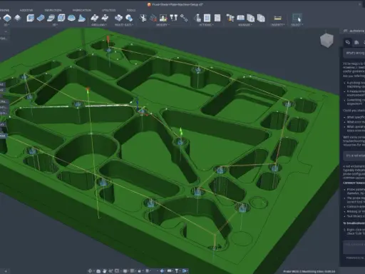Click the machining time status text

click(309, 271)
